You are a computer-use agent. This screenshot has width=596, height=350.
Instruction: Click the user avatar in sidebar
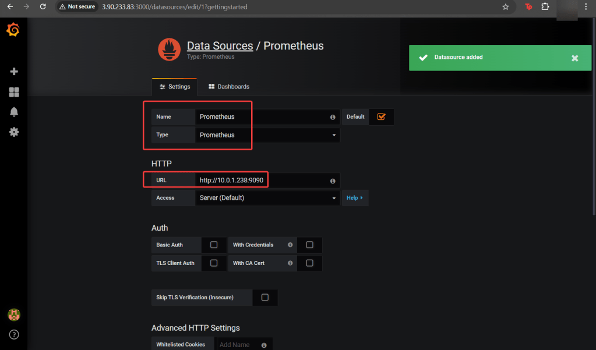point(14,315)
